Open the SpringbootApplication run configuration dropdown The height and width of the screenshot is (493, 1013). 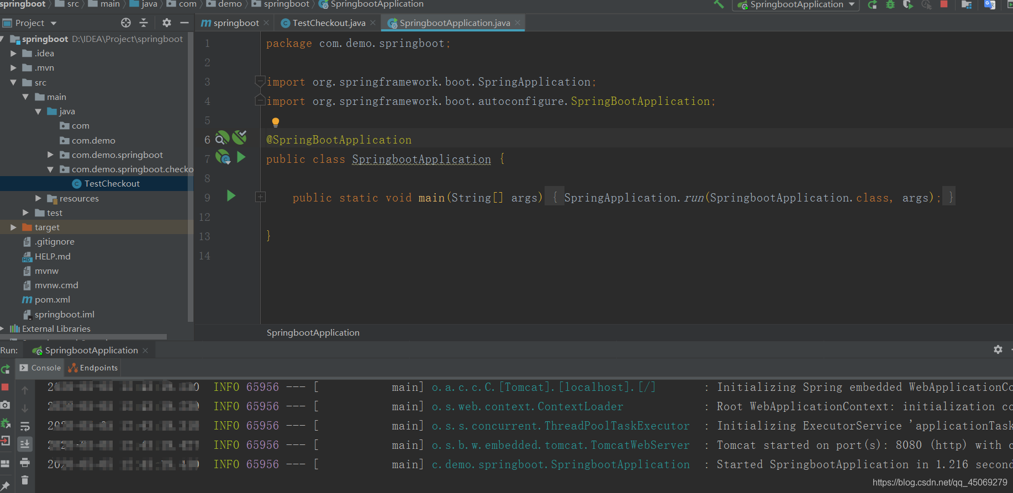point(851,4)
